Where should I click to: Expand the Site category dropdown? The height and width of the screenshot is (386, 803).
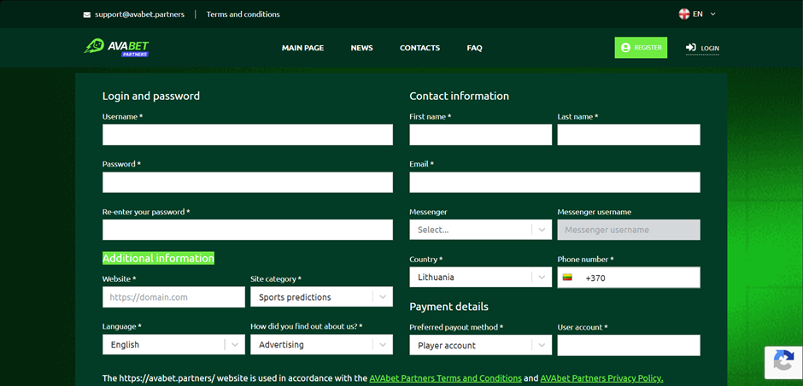click(x=321, y=297)
